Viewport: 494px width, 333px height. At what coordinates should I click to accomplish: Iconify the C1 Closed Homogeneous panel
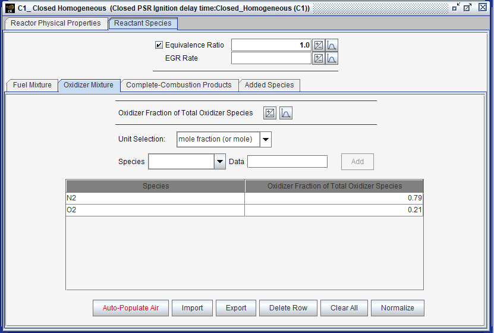(x=455, y=7)
